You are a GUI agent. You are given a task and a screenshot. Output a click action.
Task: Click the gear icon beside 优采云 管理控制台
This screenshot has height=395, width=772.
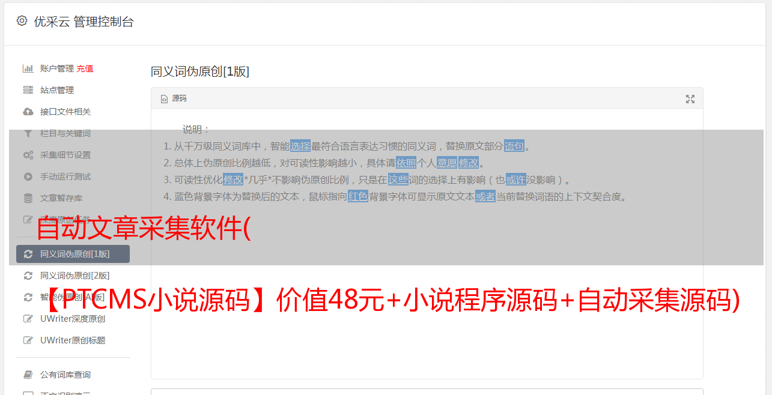click(22, 21)
